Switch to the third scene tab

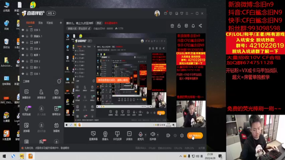(x=50, y=23)
